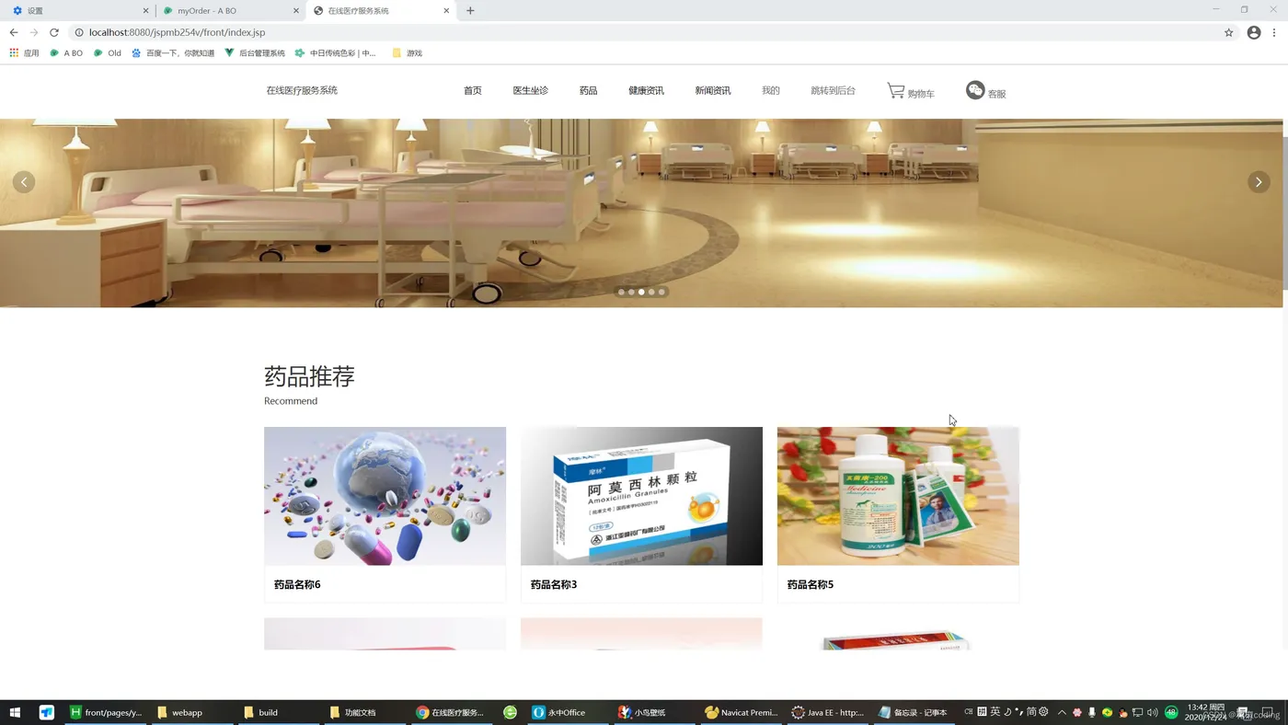Open the 阿莫西林颗粒 product image

pyautogui.click(x=641, y=496)
